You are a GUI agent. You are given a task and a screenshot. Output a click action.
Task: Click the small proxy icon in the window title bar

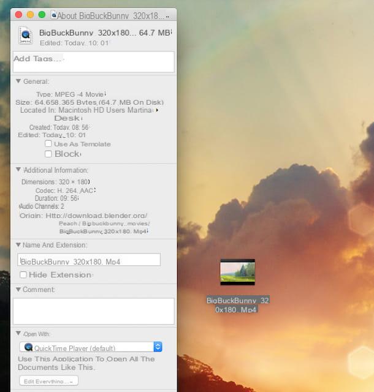click(x=53, y=15)
